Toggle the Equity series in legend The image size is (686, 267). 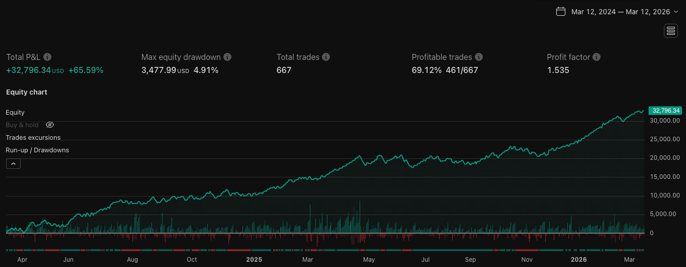pos(15,112)
